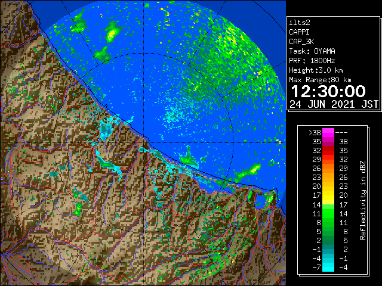
Task: Click the "PRF: 1800Hz" line
Action: pyautogui.click(x=312, y=61)
